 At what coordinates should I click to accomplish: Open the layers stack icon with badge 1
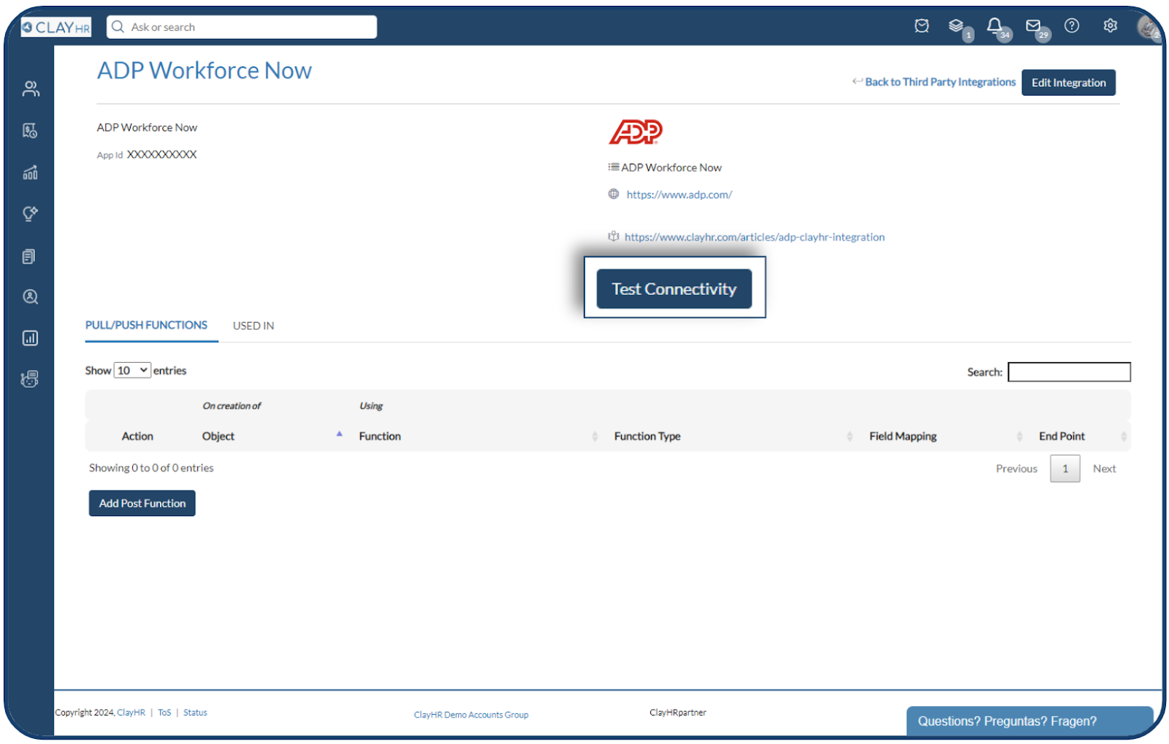[956, 26]
